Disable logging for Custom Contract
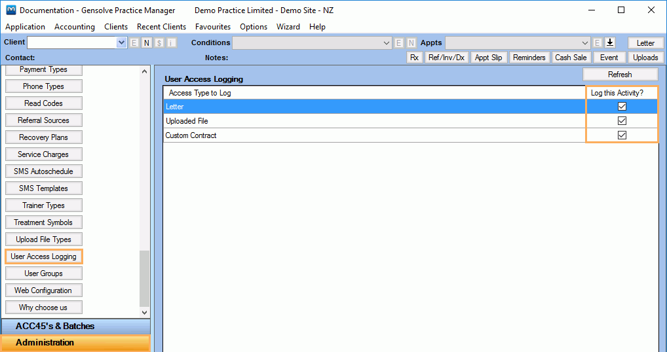667x352 pixels. (x=622, y=135)
